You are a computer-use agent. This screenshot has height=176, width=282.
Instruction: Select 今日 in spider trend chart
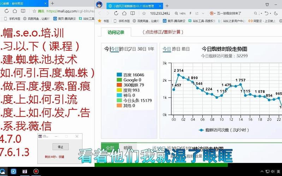[x=167, y=49]
